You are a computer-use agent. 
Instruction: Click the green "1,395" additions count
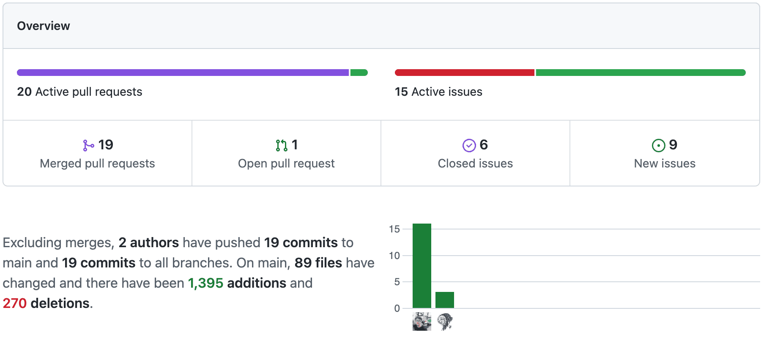[x=205, y=283]
